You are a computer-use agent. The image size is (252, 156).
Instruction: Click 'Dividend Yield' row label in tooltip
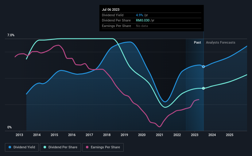[113, 15]
